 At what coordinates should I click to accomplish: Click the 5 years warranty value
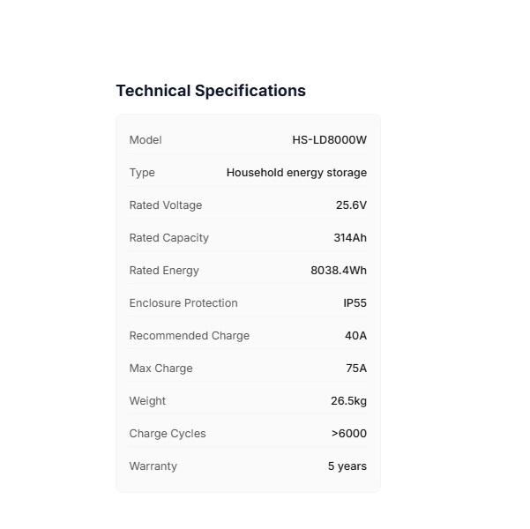[x=347, y=466]
